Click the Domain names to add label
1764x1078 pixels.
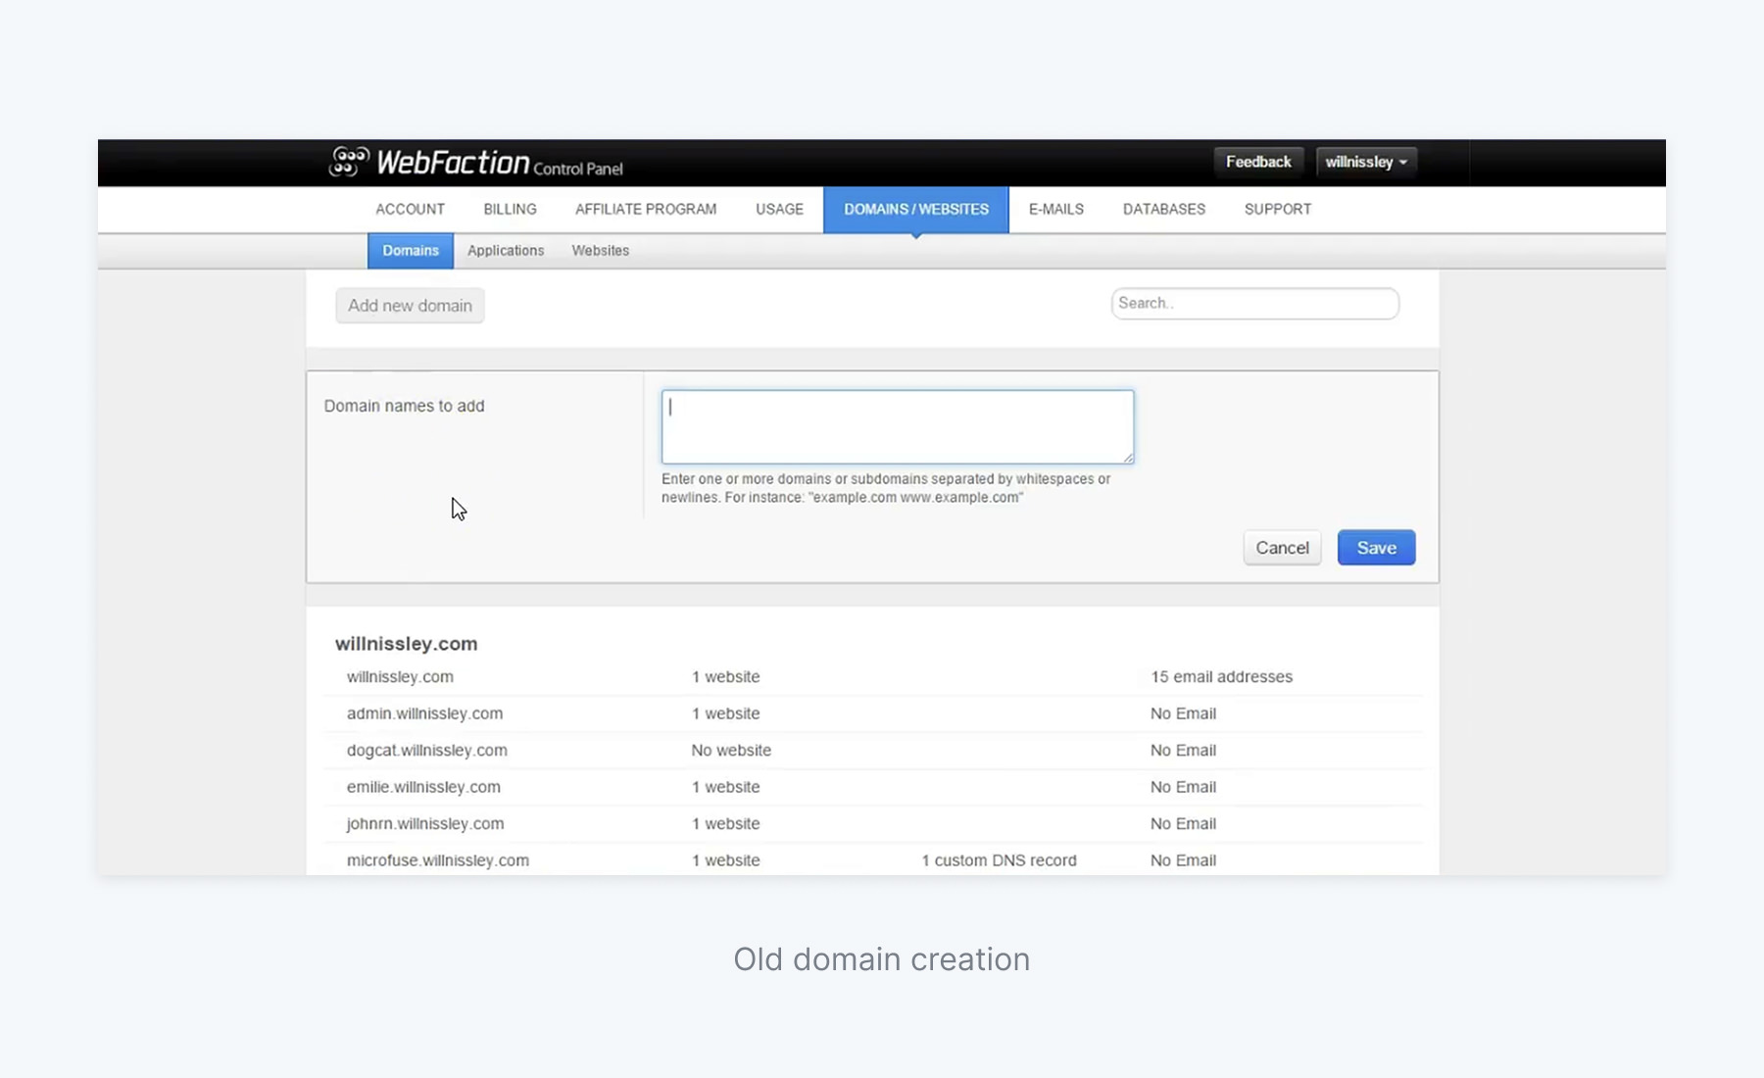point(404,406)
